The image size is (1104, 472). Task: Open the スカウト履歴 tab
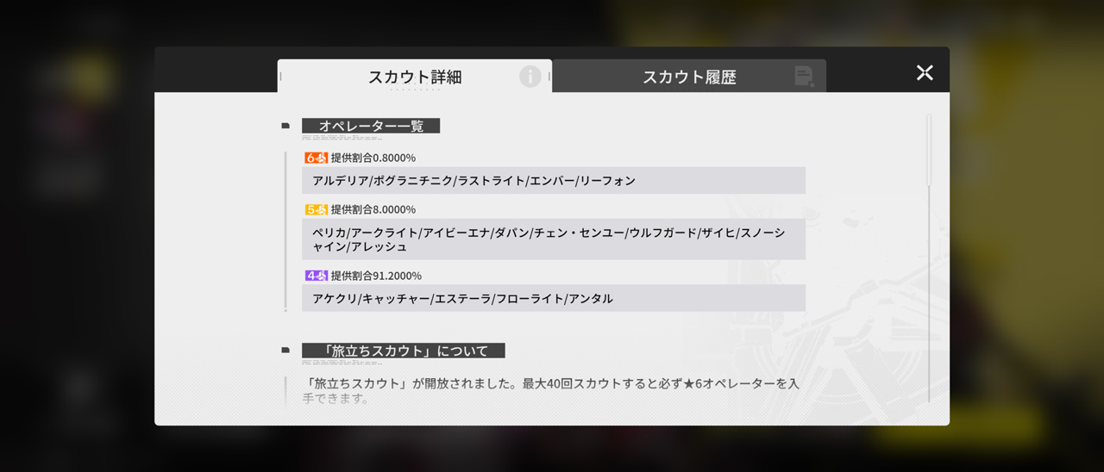[688, 77]
